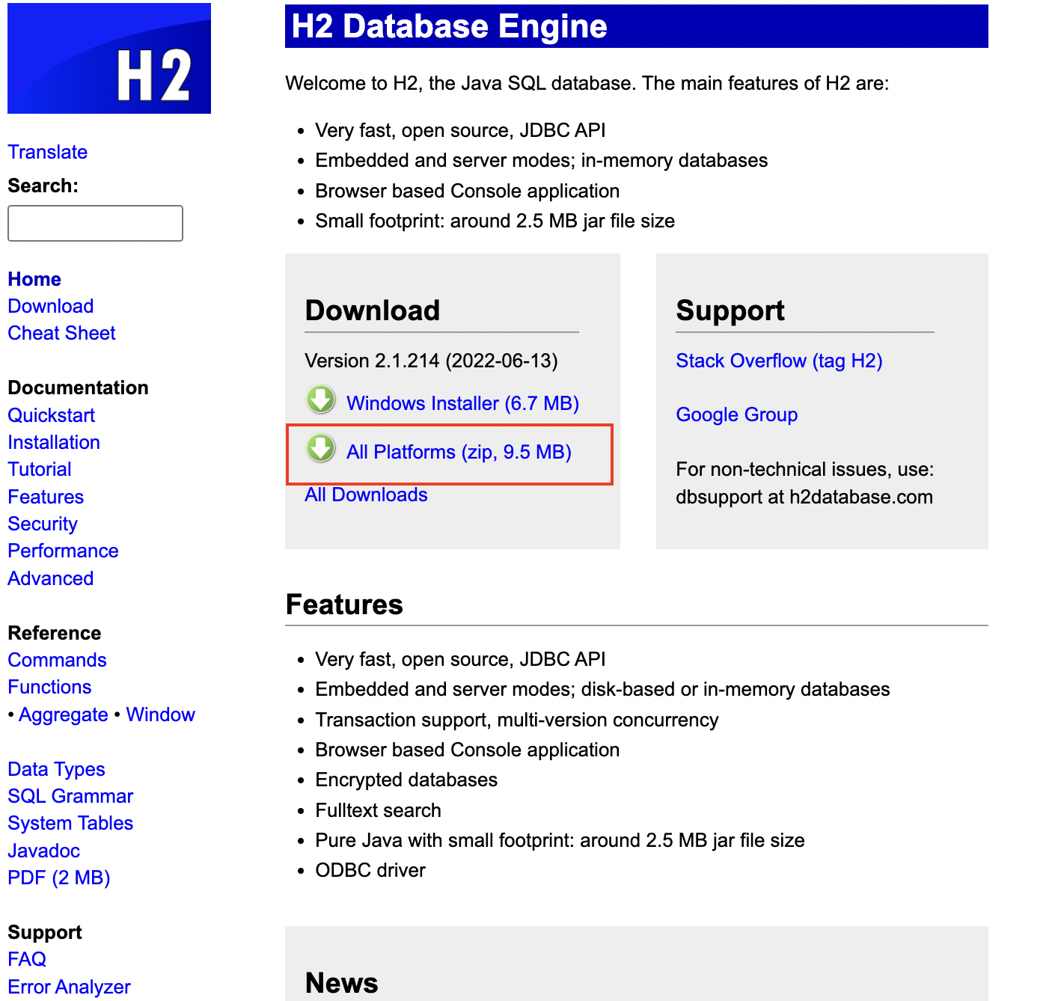Open the Translate link

(x=48, y=152)
